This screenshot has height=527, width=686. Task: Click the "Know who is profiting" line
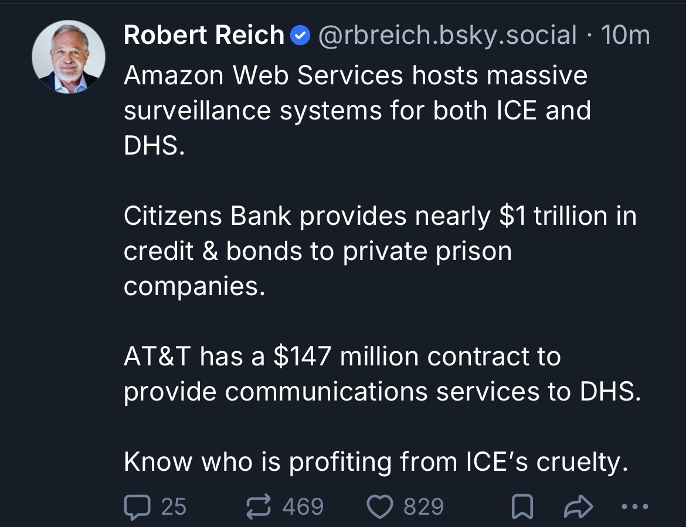pyautogui.click(x=375, y=462)
